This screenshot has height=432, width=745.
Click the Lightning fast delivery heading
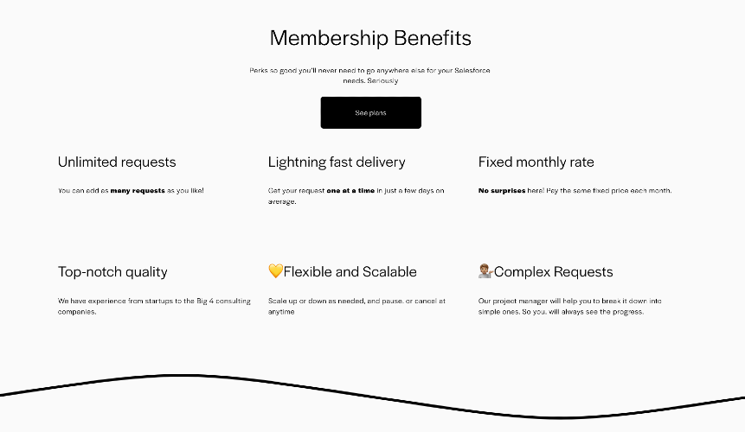(337, 162)
